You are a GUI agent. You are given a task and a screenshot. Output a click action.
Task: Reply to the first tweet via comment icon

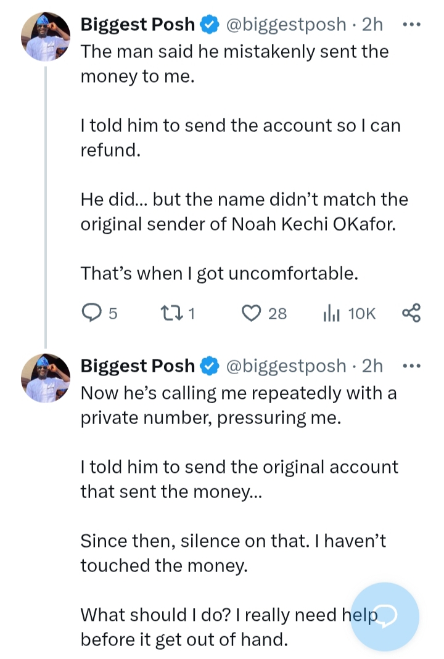92,314
